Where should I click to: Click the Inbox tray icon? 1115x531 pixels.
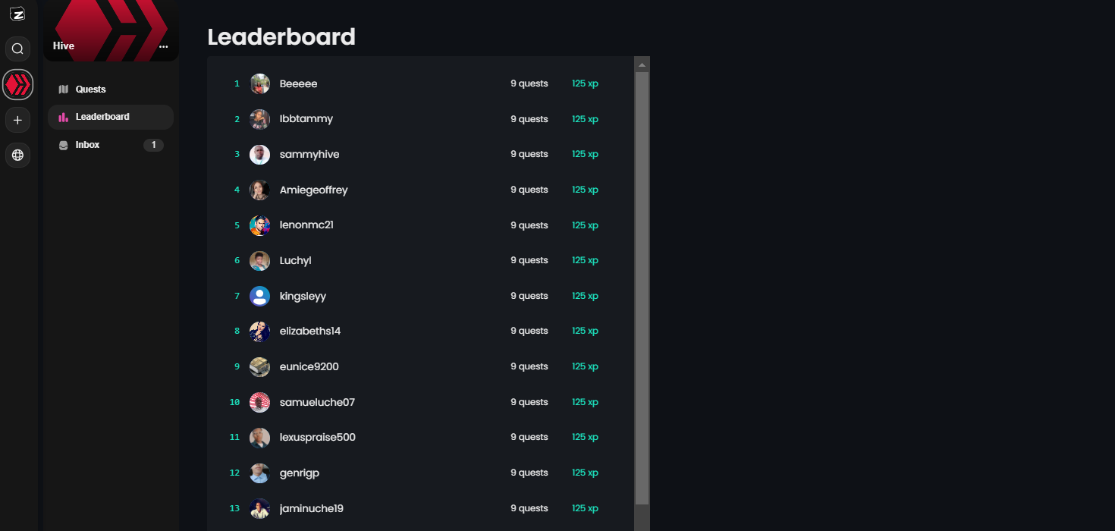(64, 145)
